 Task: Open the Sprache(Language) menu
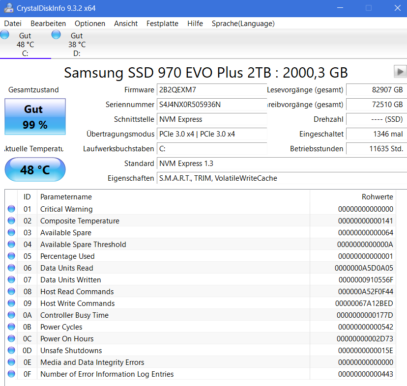click(x=243, y=24)
